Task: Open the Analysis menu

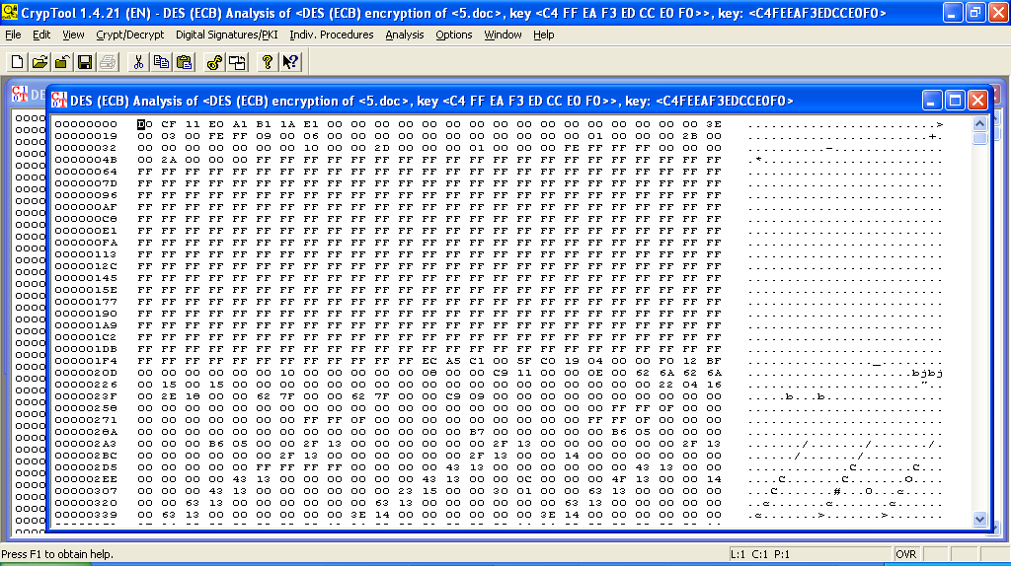Action: (404, 35)
